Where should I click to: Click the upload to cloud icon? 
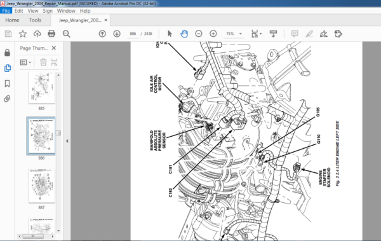click(37, 34)
